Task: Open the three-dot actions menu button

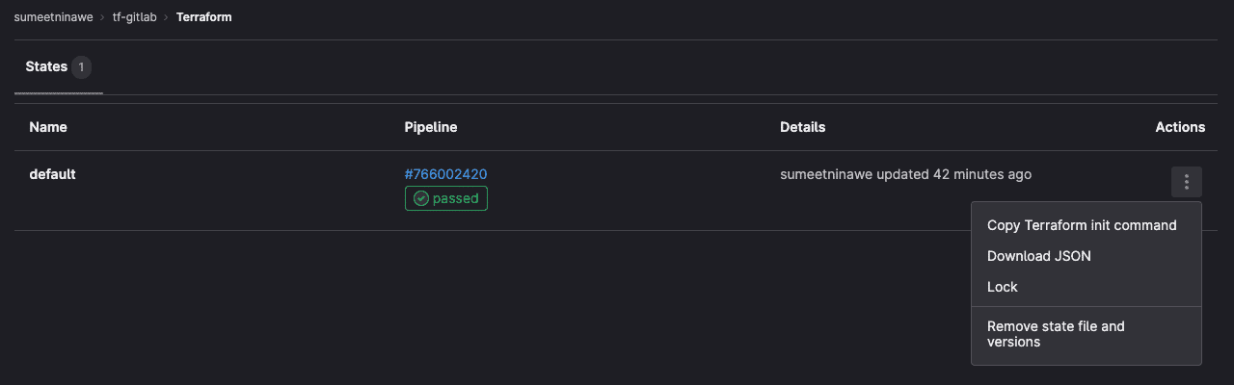Action: (1186, 182)
